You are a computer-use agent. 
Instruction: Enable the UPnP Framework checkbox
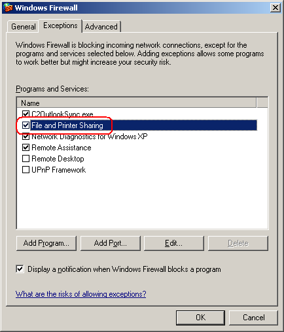pyautogui.click(x=26, y=170)
